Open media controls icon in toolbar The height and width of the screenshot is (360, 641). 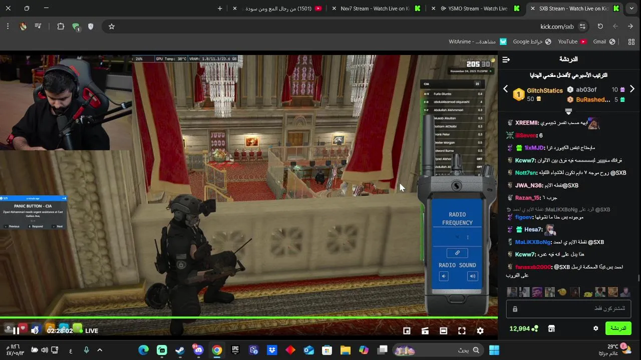[x=38, y=26]
